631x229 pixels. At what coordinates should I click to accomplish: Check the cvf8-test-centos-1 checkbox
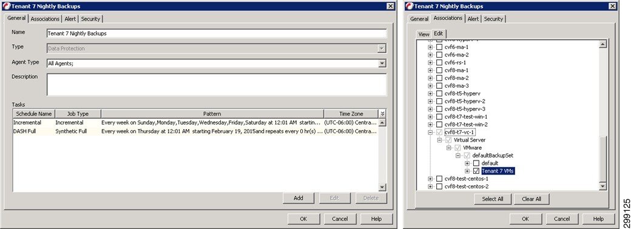439,179
